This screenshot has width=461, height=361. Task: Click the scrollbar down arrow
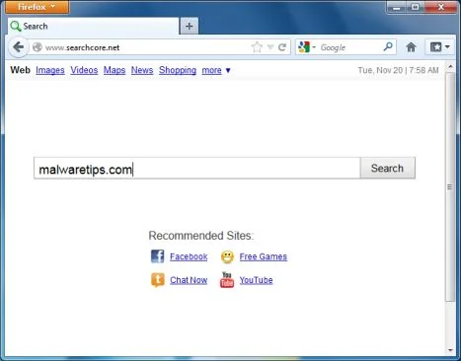click(450, 350)
